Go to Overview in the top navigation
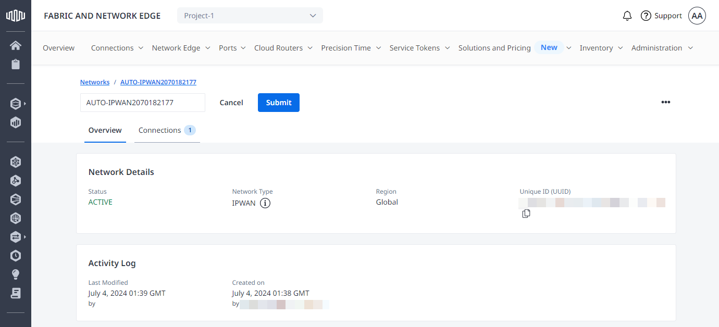Image resolution: width=719 pixels, height=327 pixels. coord(58,48)
